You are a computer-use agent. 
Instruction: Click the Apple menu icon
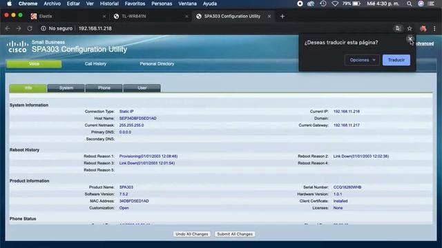9,3
